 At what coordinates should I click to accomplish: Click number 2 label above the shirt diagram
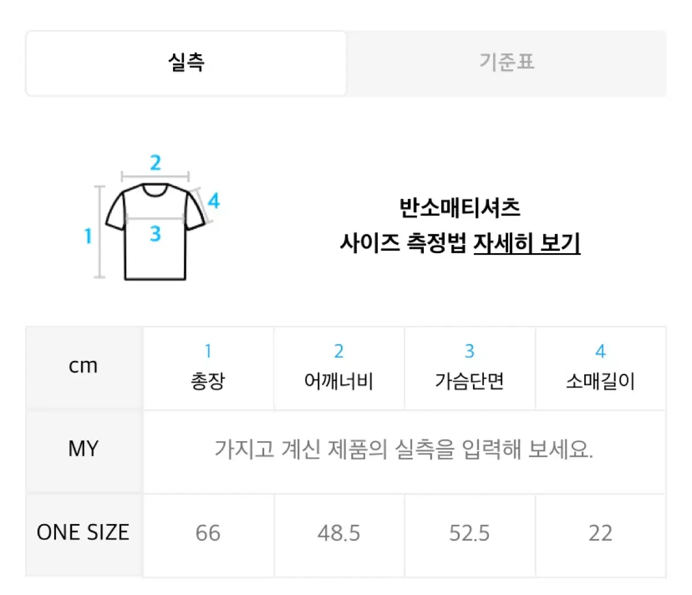[x=155, y=163]
